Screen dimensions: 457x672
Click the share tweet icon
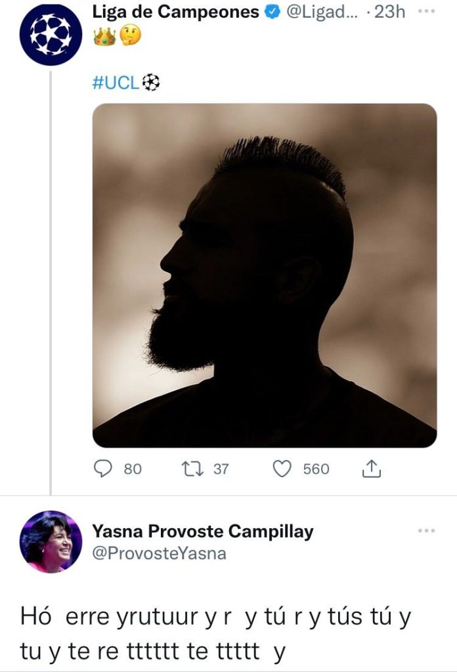372,467
